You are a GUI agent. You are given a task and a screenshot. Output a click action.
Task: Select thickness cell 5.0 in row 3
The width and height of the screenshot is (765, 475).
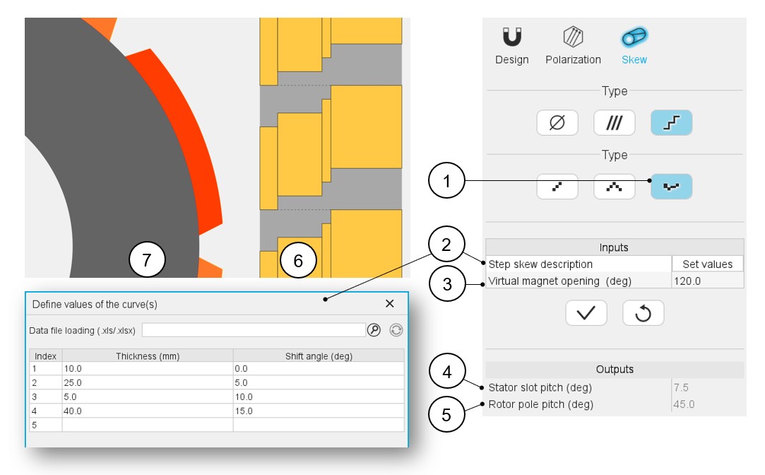point(148,397)
